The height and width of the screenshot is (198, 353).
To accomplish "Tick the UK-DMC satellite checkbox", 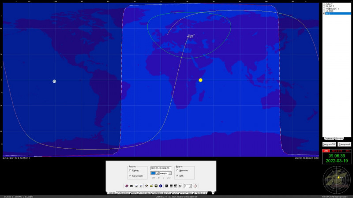I will click(324, 11).
